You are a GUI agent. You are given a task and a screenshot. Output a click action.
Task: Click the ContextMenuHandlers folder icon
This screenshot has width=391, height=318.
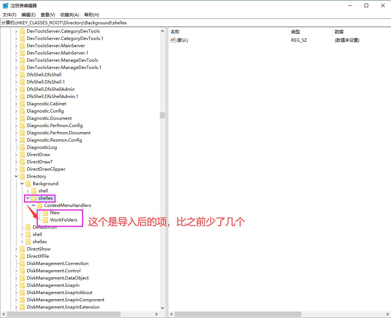(40, 205)
